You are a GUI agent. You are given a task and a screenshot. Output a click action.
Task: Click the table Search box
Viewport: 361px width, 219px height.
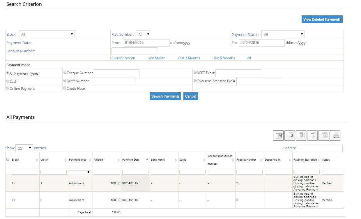coord(319,148)
